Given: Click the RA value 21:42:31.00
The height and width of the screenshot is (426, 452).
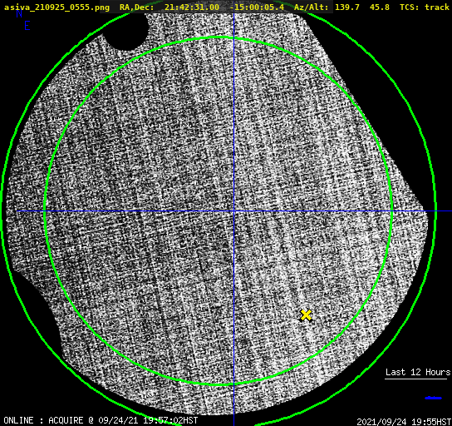Looking at the screenshot, I should [192, 7].
